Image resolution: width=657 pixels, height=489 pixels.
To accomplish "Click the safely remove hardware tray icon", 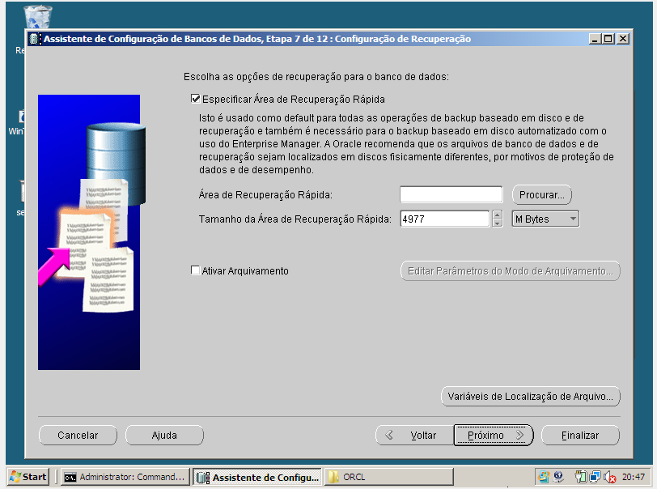I will [x=580, y=477].
